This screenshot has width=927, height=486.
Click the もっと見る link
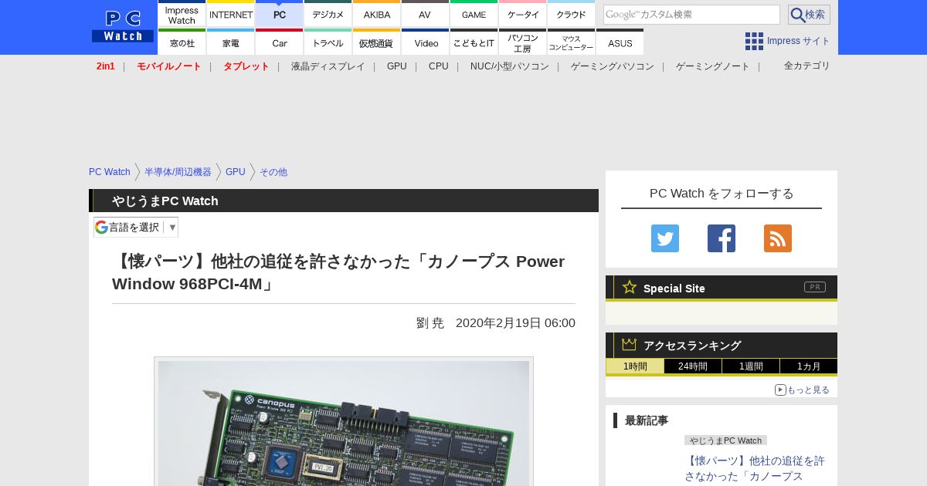pos(803,390)
